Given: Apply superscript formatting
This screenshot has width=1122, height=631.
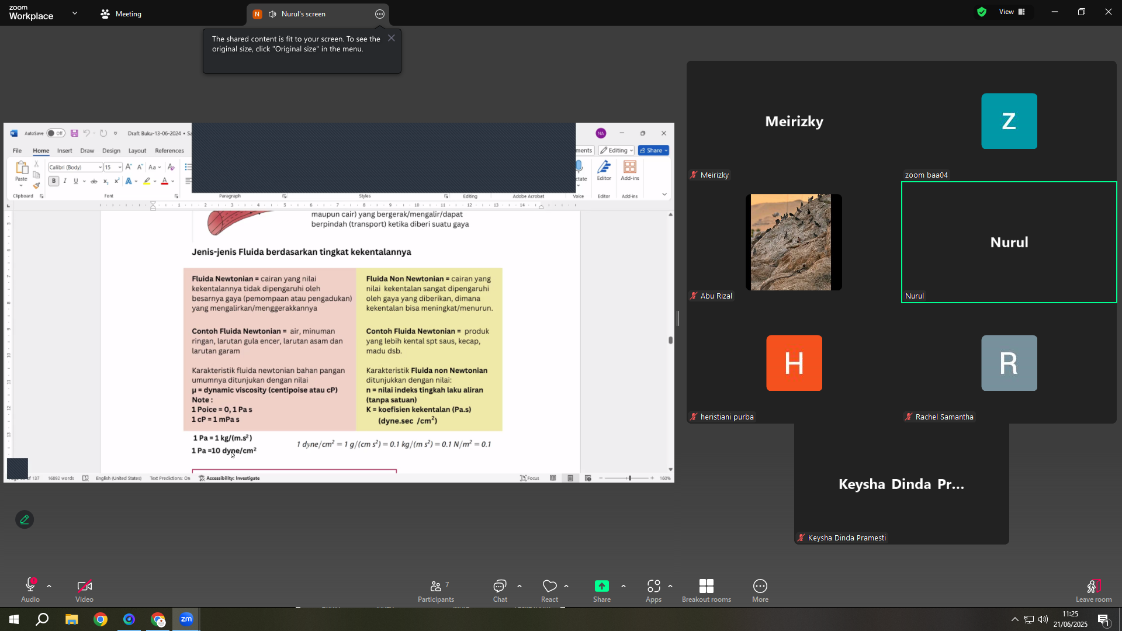Looking at the screenshot, I should [x=117, y=181].
